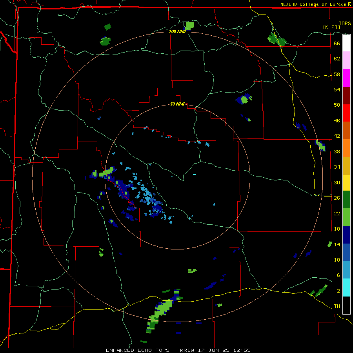Click the gold 30-34 kft legend band
Screen dimensions: 353x353
(346, 166)
